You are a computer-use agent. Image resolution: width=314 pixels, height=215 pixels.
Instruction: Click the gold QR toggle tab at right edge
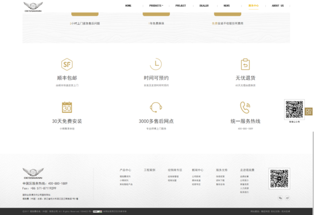coord(309,111)
